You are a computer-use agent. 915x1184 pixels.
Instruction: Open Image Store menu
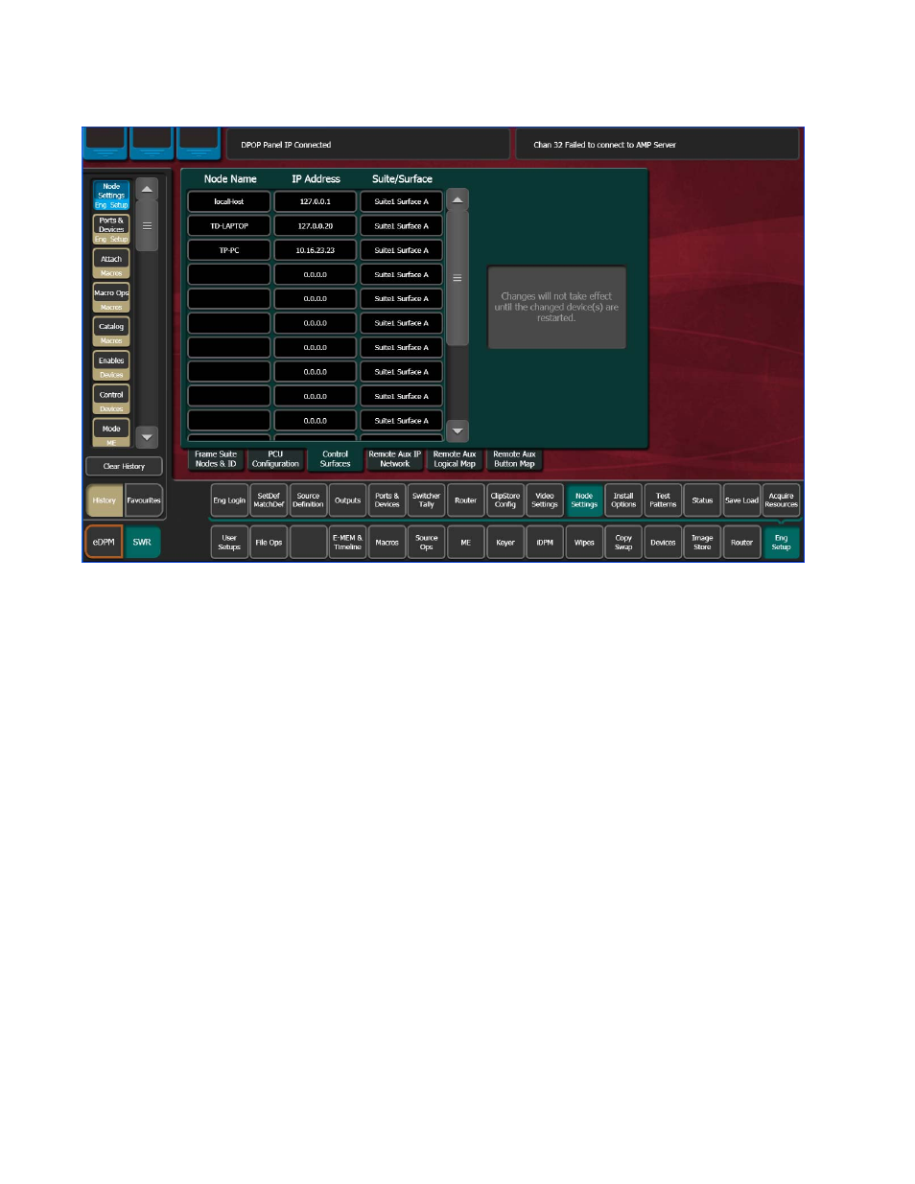pyautogui.click(x=702, y=542)
